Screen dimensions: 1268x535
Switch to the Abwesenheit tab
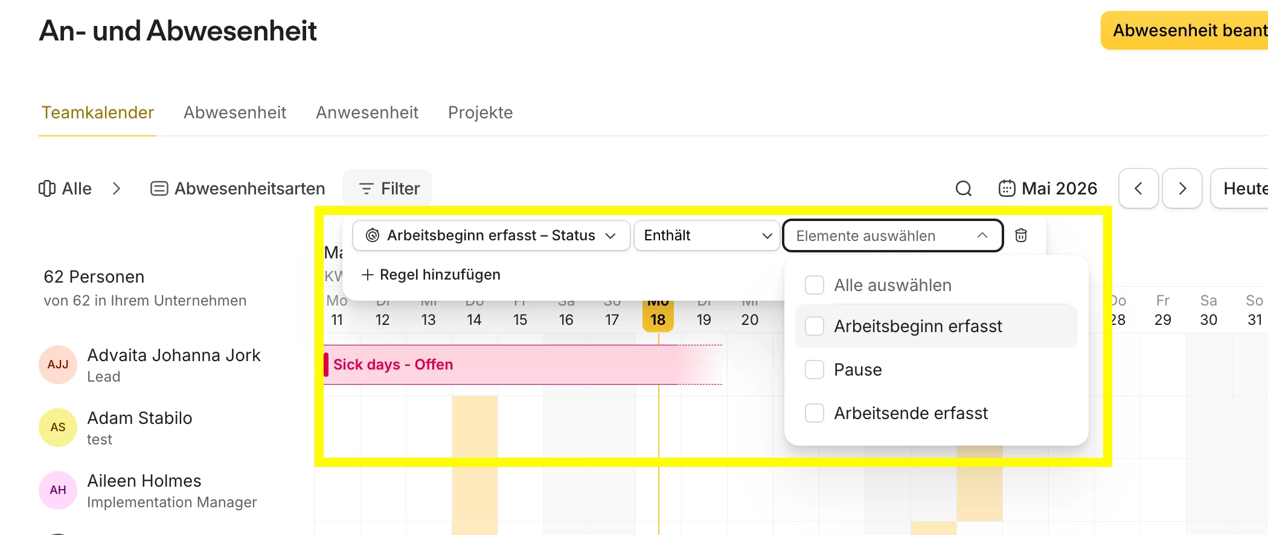(x=235, y=112)
